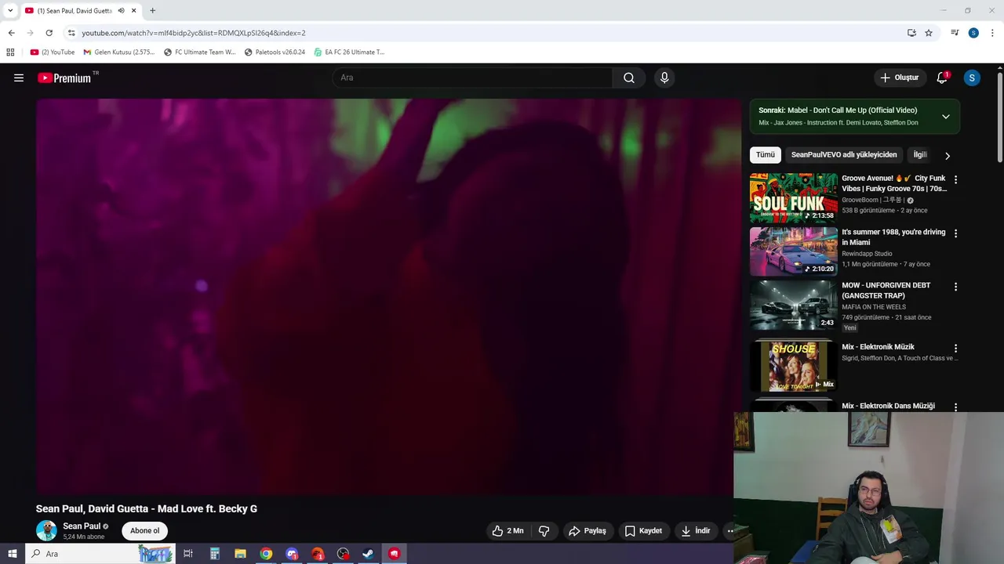Open the SOUL FUNK video thumbnail
This screenshot has width=1004, height=564.
[794, 198]
